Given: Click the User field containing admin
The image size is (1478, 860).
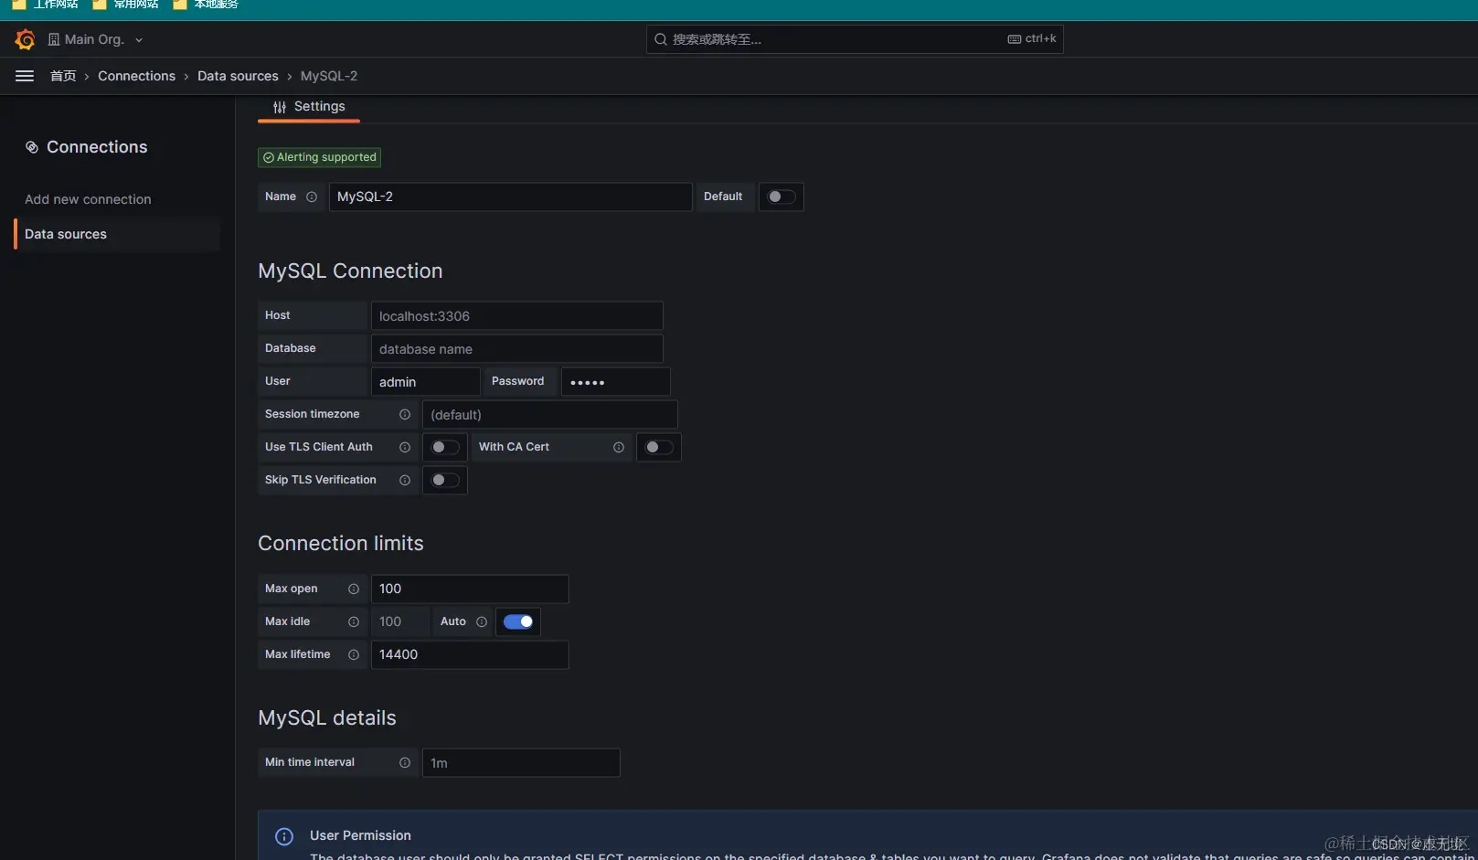Looking at the screenshot, I should [x=425, y=382].
